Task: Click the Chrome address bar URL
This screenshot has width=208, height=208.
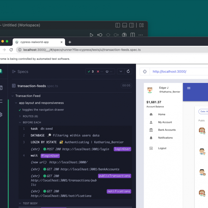Action: click(82, 50)
